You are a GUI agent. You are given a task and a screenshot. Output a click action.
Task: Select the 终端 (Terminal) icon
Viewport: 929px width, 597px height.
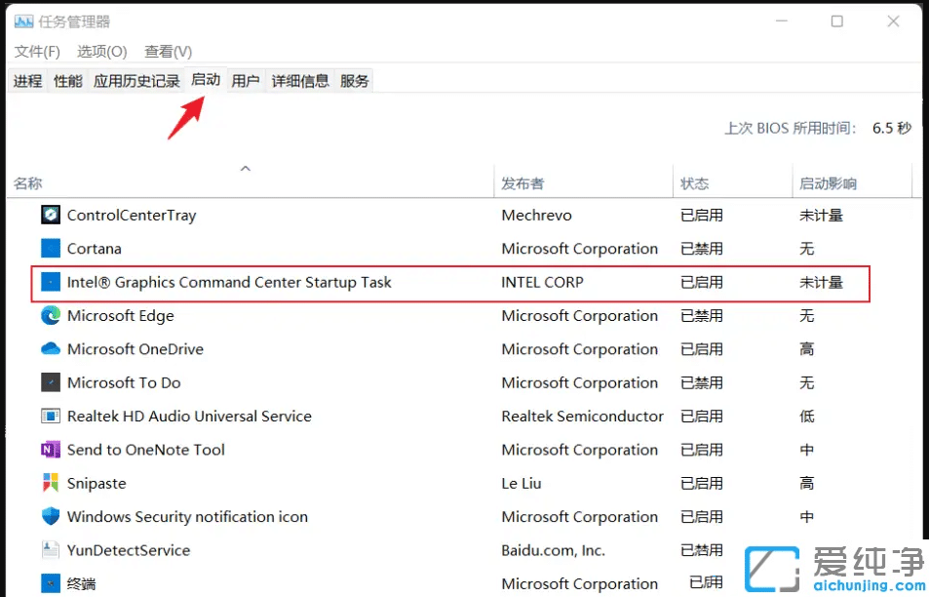51,581
